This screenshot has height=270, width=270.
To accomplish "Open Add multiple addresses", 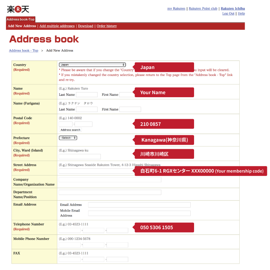I will (x=57, y=26).
